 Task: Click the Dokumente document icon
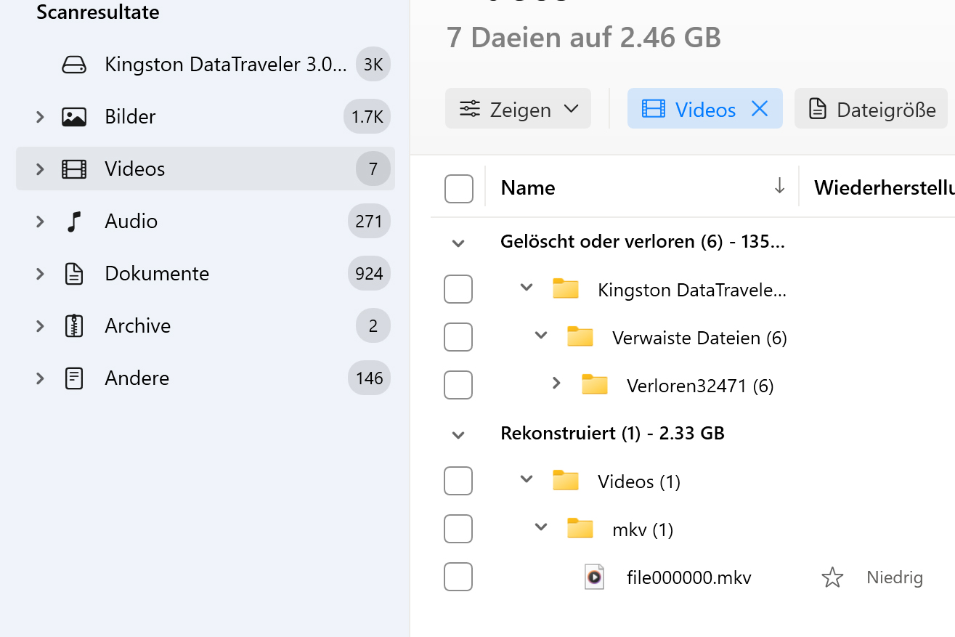coord(74,274)
